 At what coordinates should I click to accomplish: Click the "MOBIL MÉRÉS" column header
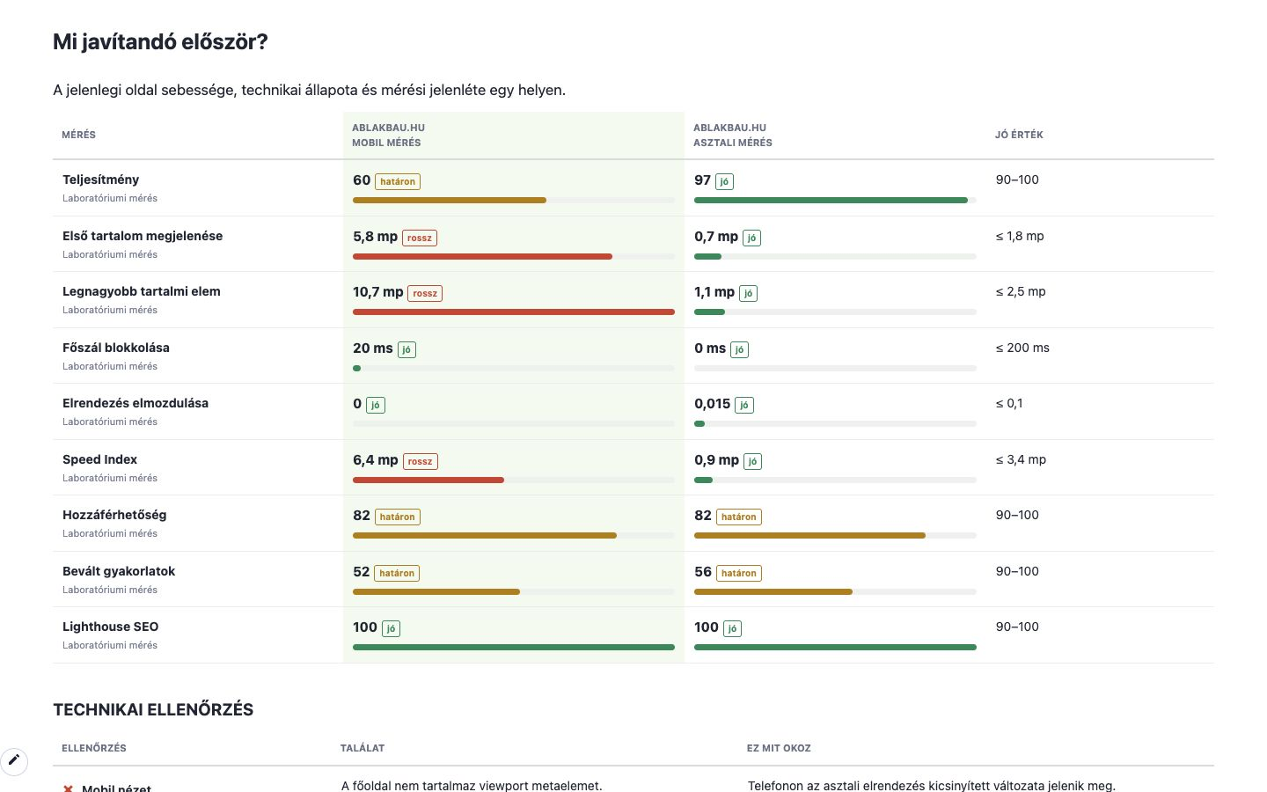[x=386, y=143]
